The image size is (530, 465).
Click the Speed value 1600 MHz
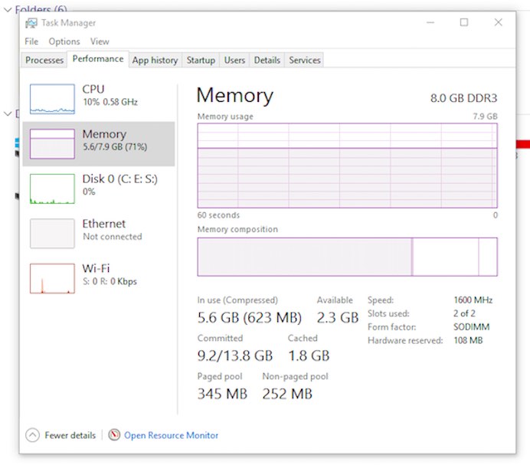click(x=473, y=300)
